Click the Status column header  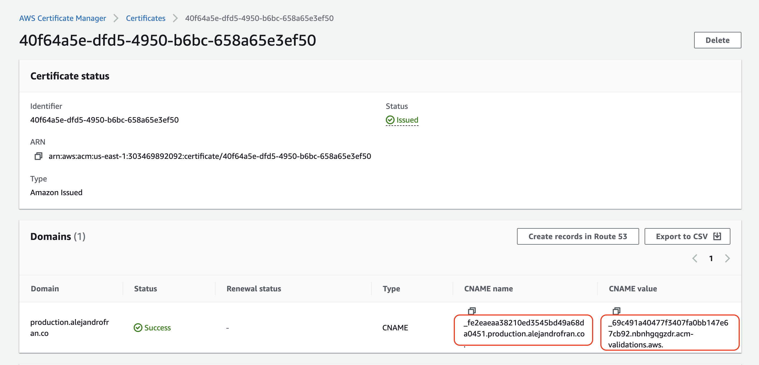145,289
